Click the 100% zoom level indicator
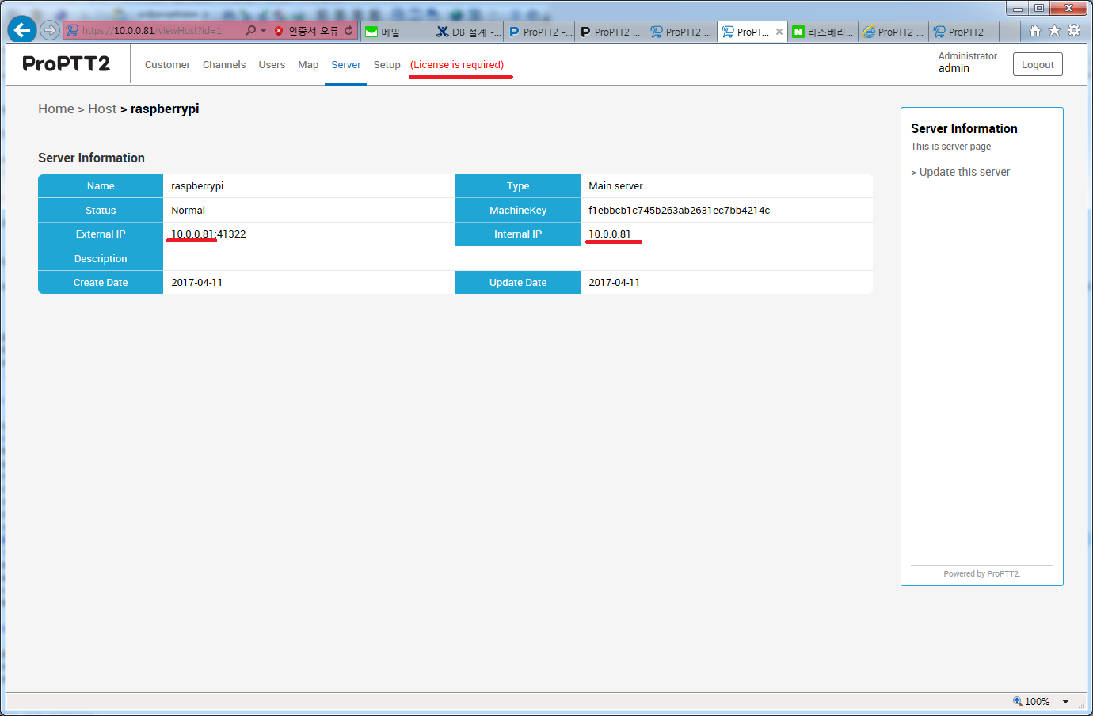This screenshot has width=1093, height=716. click(1032, 702)
